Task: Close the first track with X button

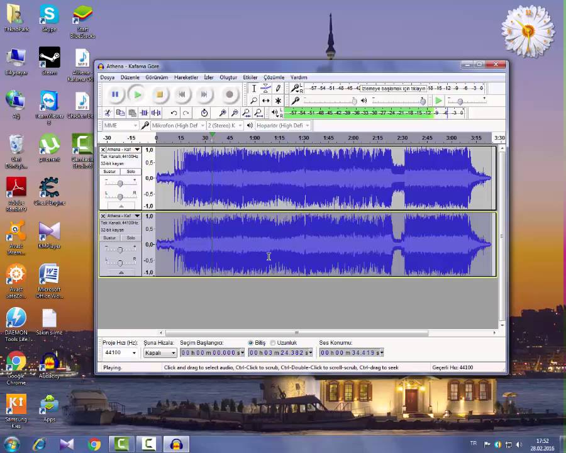Action: coord(103,150)
